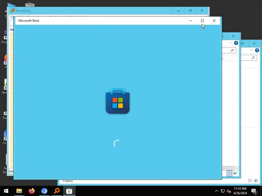Click the search box of the Explorer window behind the Store

pyautogui.click(x=229, y=50)
